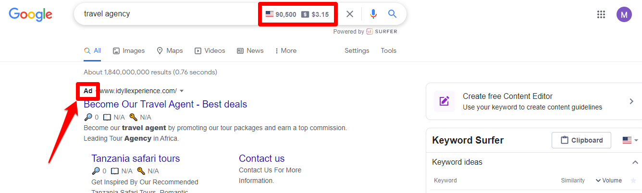
Task: Clear the search box with X
Action: tap(350, 14)
